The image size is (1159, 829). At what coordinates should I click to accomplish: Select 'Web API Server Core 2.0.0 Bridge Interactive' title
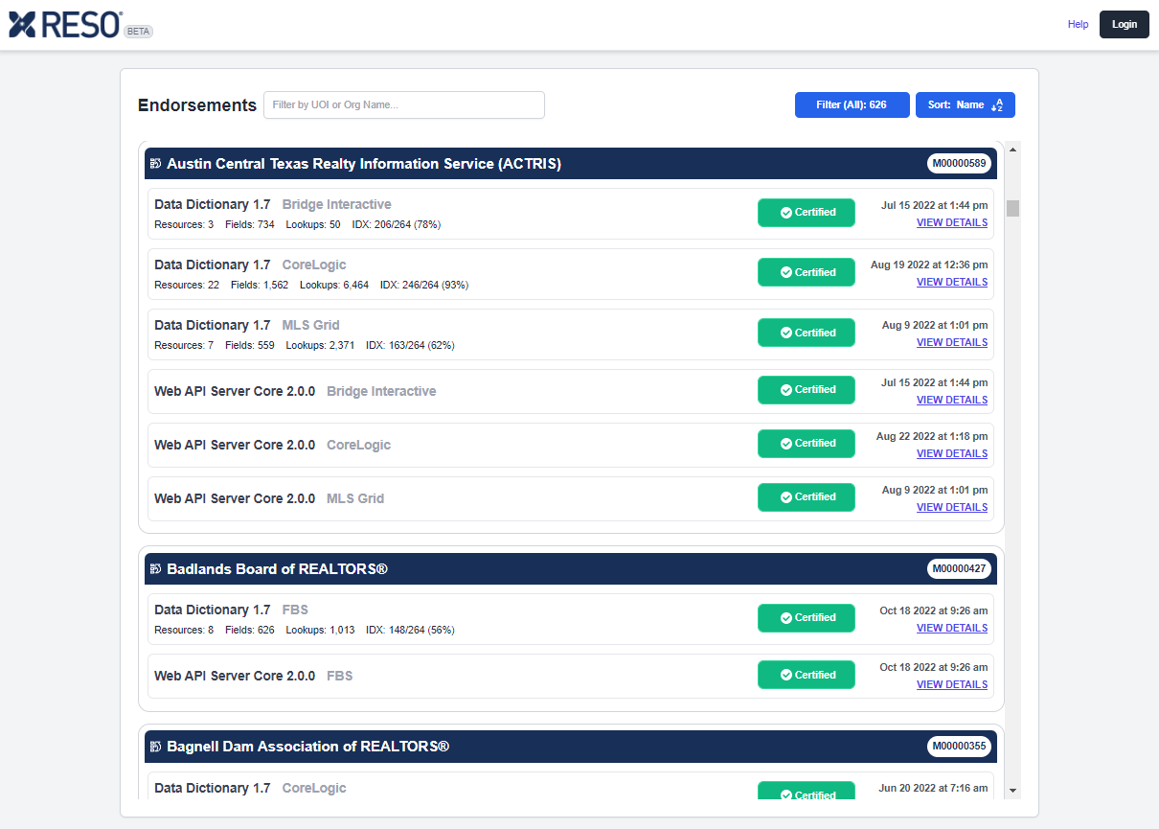click(x=295, y=391)
